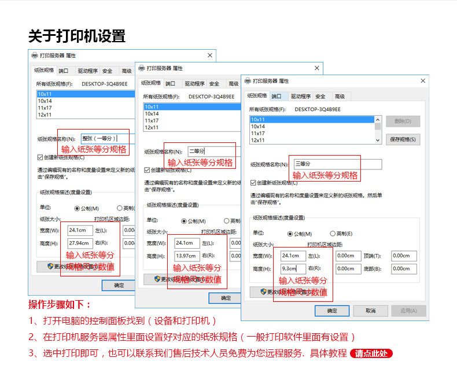Open 驱动程序 tab in front dialog
457x391 pixels.
[300, 97]
